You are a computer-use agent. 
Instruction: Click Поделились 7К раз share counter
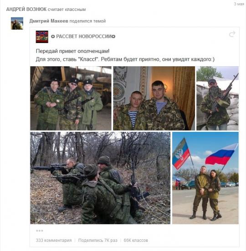98,240
